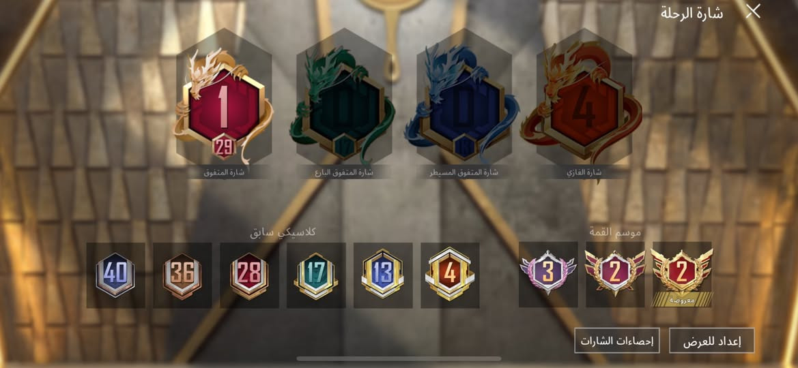Pick the gold displayed season badge 2
Viewport: 798px width, 368px height.
point(682,275)
